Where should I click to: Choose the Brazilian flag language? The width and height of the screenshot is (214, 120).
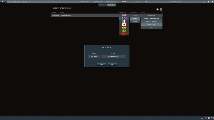click(124, 31)
